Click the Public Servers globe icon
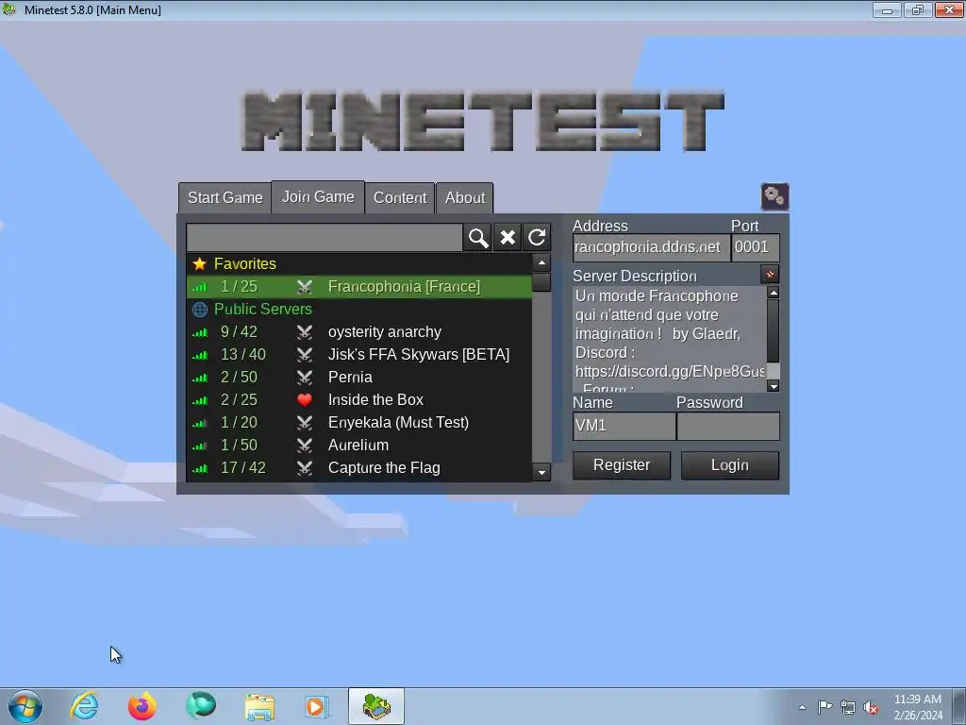This screenshot has height=725, width=966. (x=199, y=309)
